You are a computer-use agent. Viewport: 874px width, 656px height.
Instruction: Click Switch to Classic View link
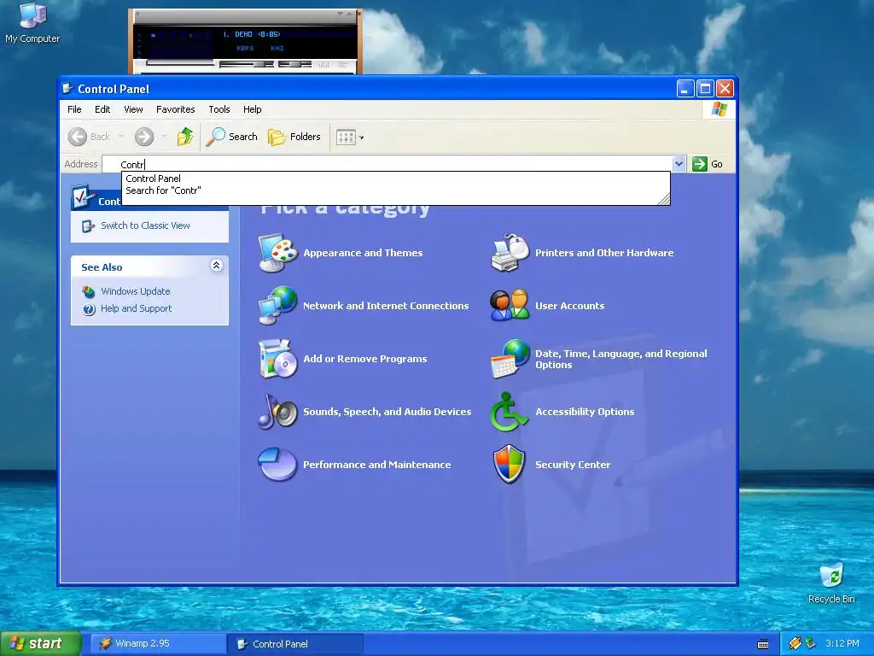click(x=145, y=225)
